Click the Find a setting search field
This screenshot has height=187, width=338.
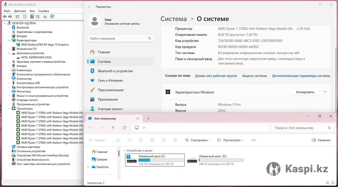tap(118, 39)
